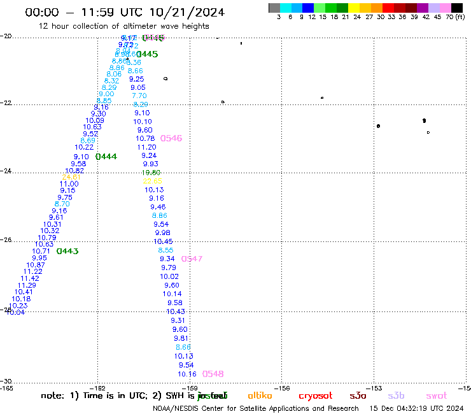
Task: Click the '15 Dec 04:32:19 UTC 2024' timestamp
Action: (x=416, y=409)
